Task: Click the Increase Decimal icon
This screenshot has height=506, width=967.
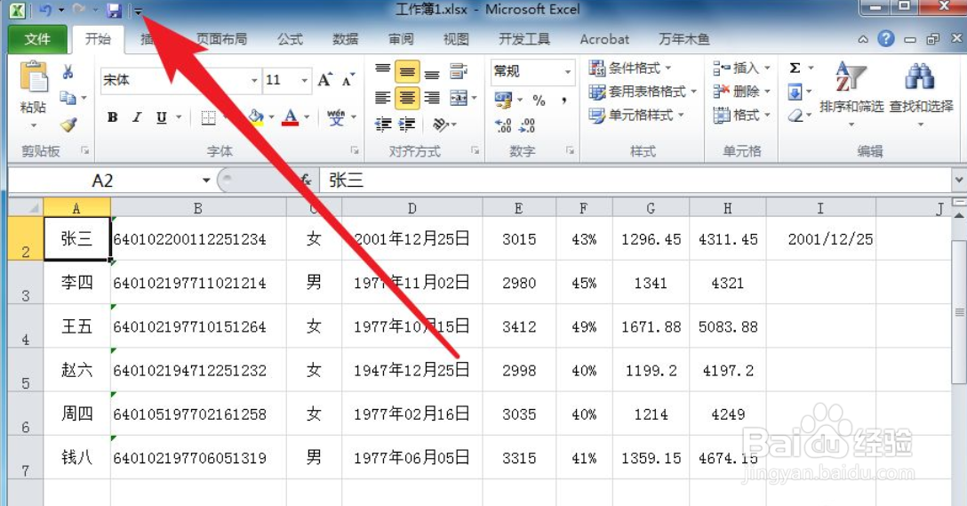Action: coord(503,125)
